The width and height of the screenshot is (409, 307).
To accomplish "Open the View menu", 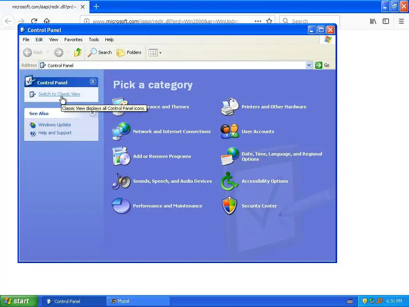I will pyautogui.click(x=54, y=40).
